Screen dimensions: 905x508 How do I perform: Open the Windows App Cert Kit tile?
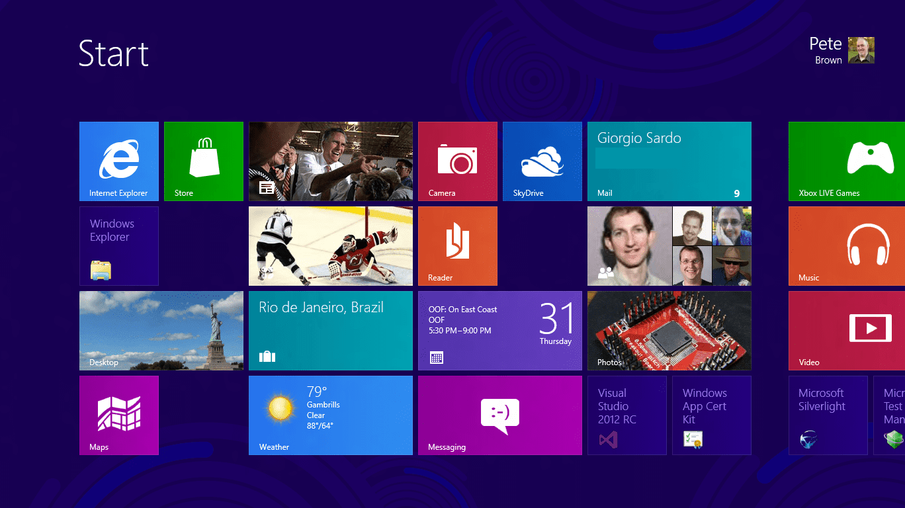[x=712, y=415]
